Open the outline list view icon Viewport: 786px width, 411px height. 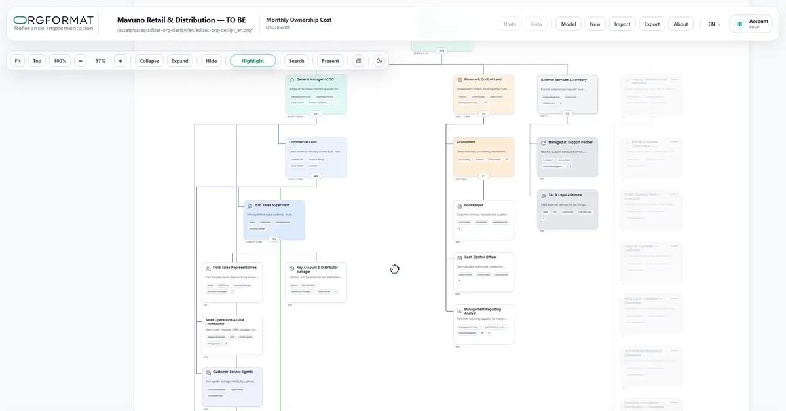tap(358, 61)
